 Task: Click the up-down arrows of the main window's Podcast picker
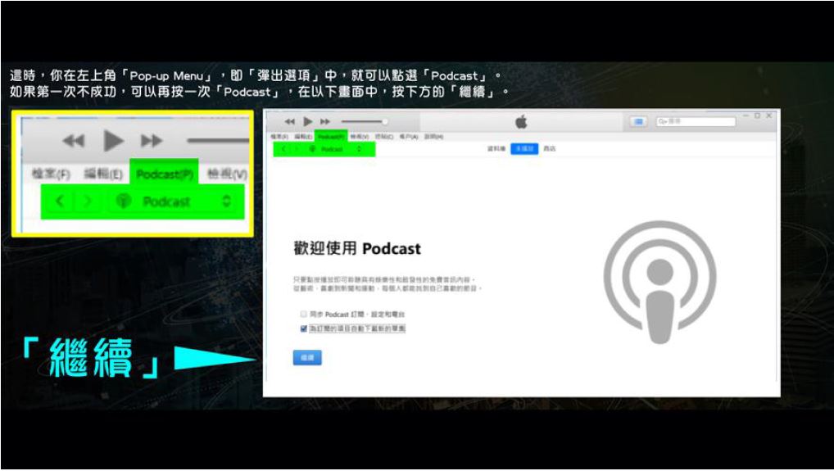tap(359, 149)
